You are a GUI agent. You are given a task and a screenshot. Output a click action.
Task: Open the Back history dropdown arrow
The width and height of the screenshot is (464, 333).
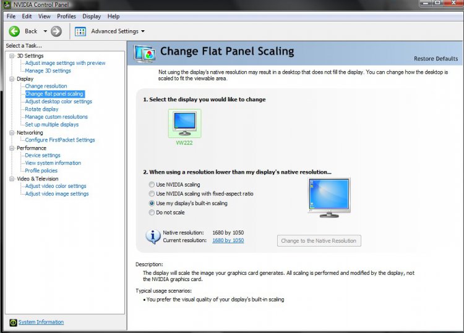(45, 31)
